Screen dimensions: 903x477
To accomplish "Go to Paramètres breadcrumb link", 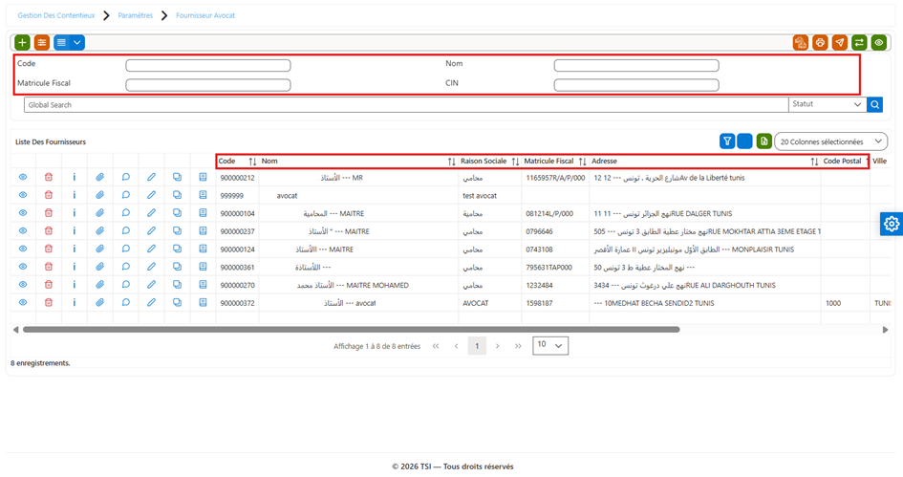I will click(x=136, y=15).
